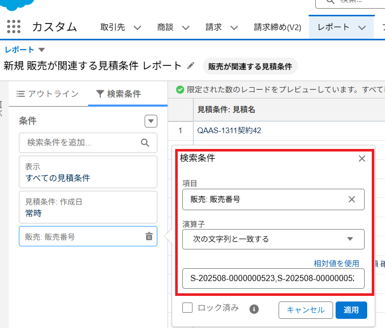The height and width of the screenshot is (328, 385).
Task: Delete the 販売: 販売番号 filter with trash icon
Action: tap(149, 236)
